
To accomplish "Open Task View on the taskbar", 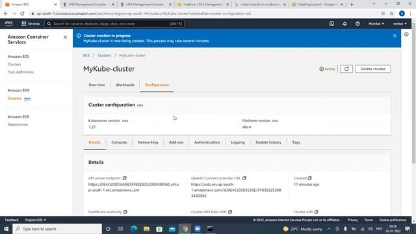I will click(x=120, y=229).
